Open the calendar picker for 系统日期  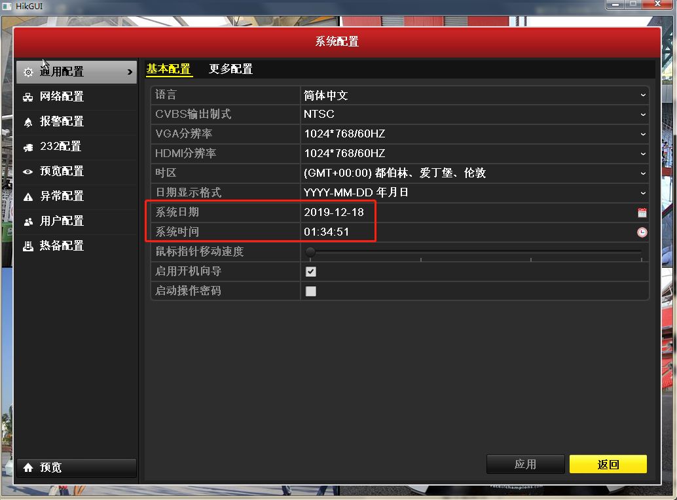click(x=642, y=213)
